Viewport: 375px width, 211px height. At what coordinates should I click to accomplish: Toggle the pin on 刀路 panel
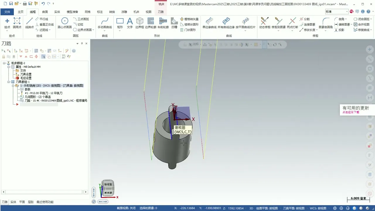pyautogui.click(x=82, y=43)
